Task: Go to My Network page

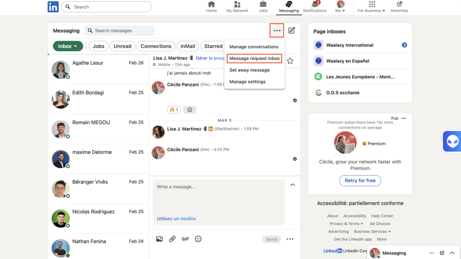Action: [x=237, y=7]
